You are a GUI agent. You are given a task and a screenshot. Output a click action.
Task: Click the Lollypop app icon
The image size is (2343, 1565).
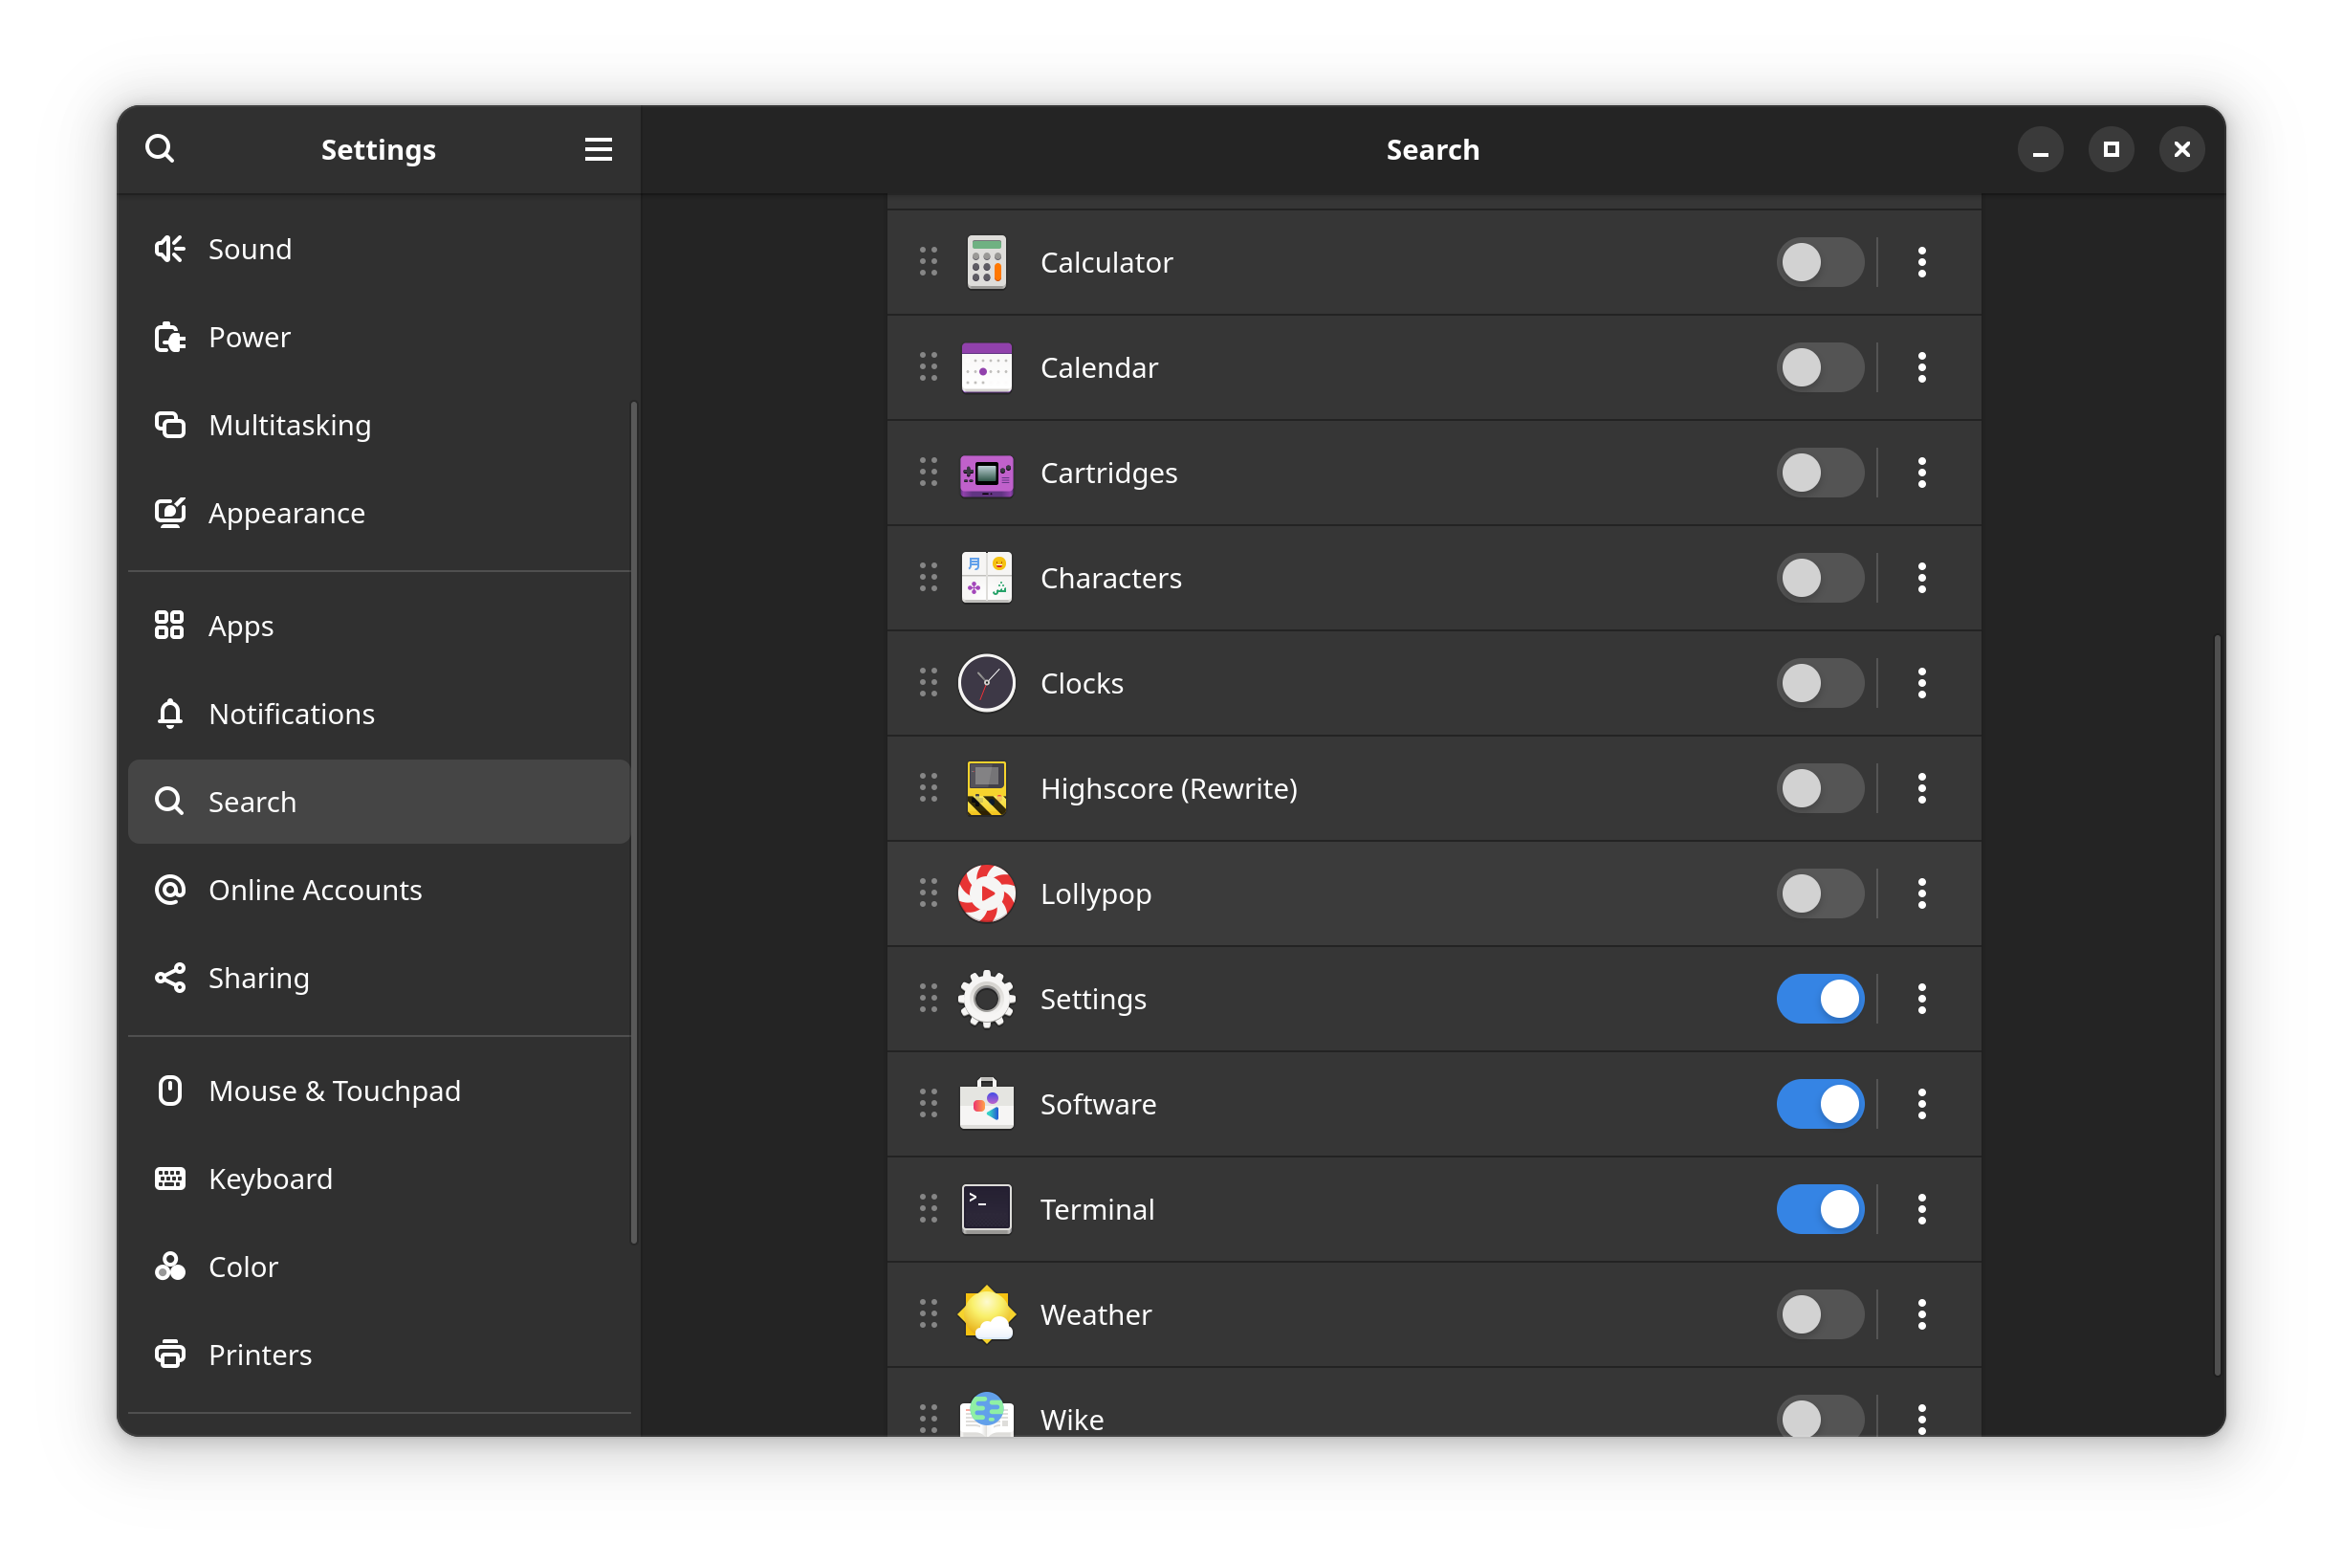(x=986, y=893)
